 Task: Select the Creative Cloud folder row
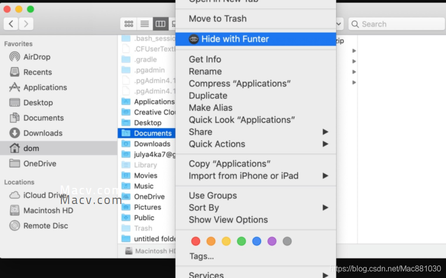(x=147, y=112)
